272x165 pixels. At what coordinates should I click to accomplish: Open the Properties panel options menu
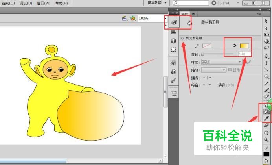click(259, 14)
